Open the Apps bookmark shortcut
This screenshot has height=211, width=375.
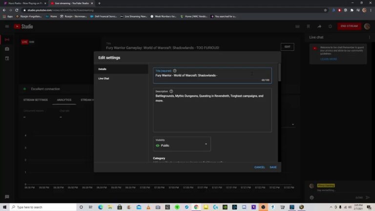pyautogui.click(x=8, y=17)
